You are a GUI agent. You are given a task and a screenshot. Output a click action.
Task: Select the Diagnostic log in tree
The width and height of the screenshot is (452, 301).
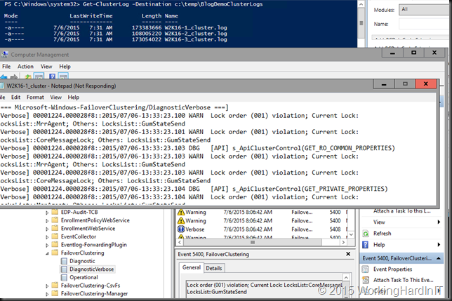[82, 261]
